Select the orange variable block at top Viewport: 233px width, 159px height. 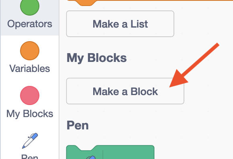point(149,2)
